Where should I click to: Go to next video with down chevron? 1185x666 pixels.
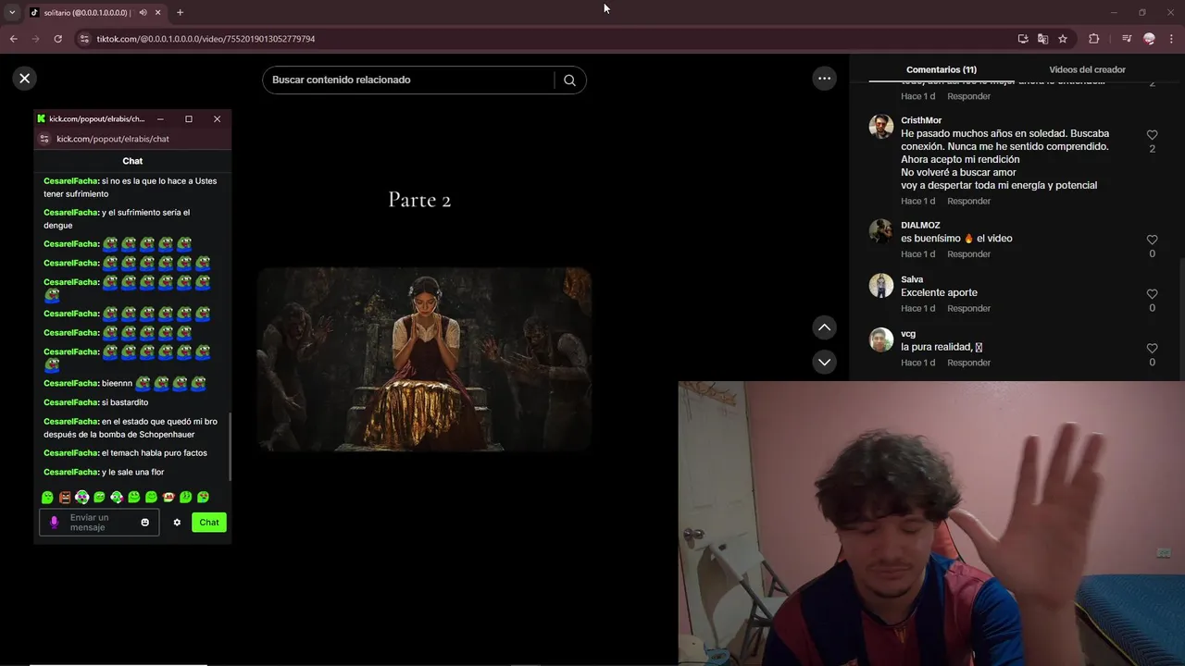[824, 362]
